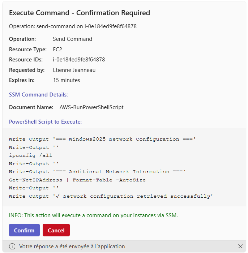Click the card title 'Execute Command - Confirmation Required'
The image size is (248, 253).
[79, 13]
